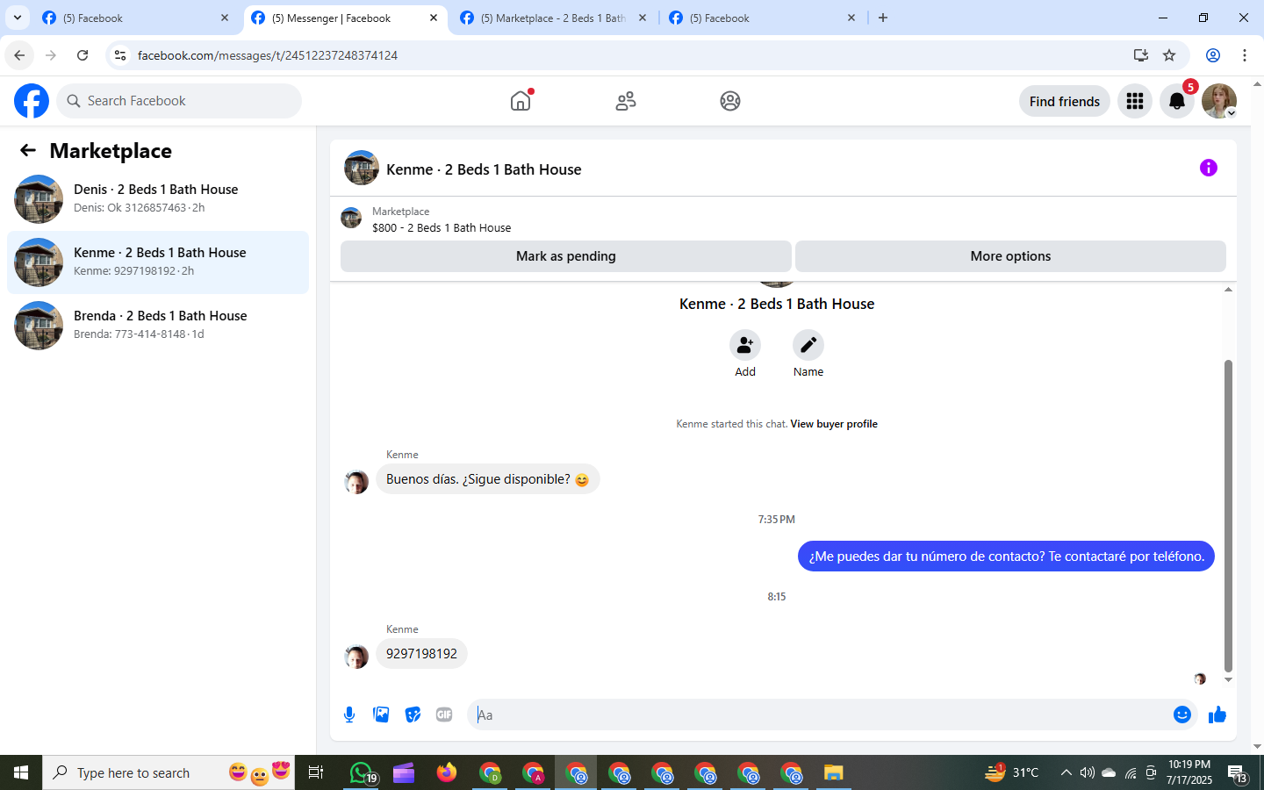The height and width of the screenshot is (790, 1264).
Task: View site information icon in address bar
Action: [x=120, y=55]
